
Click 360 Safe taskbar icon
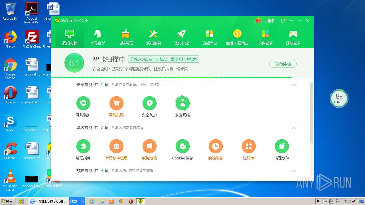tap(140, 201)
